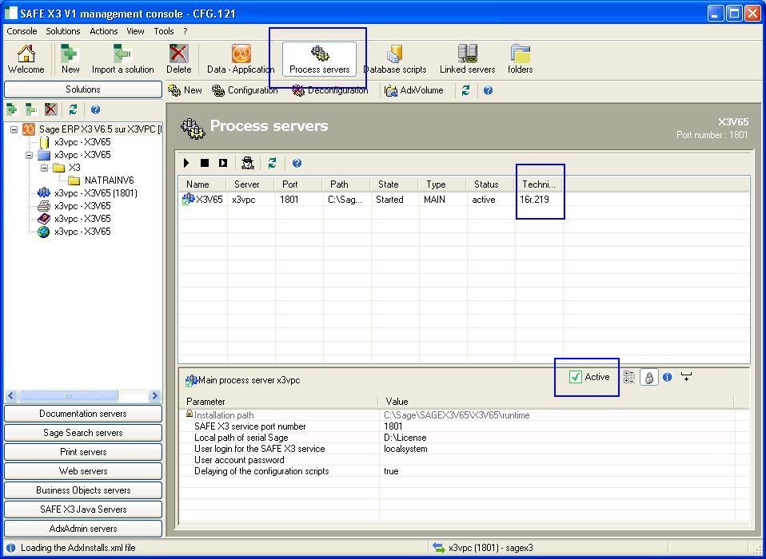Select the print server x3vpc tree item
The image size is (766, 559).
click(82, 206)
